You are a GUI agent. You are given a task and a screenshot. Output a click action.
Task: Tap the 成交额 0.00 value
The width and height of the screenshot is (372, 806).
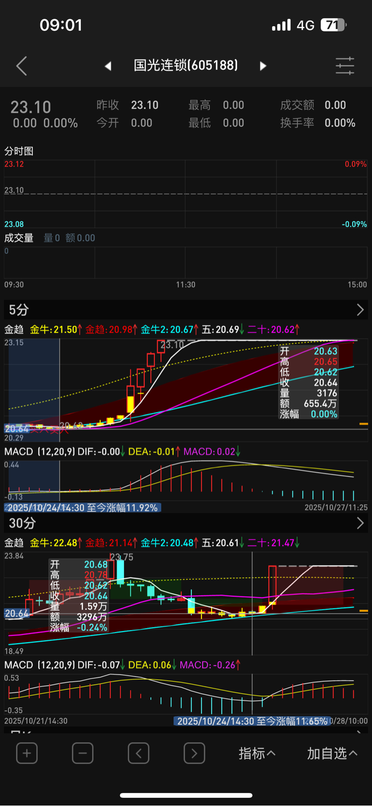pyautogui.click(x=335, y=105)
